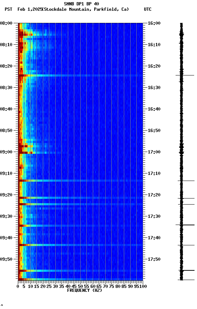Click the seismogram spike near 17:55 UTC
The width and height of the screenshot is (197, 309).
tap(186, 270)
